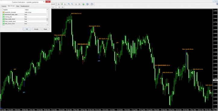Click the true value of three_inside_down
218x111 pixels.
click(x=35, y=19)
